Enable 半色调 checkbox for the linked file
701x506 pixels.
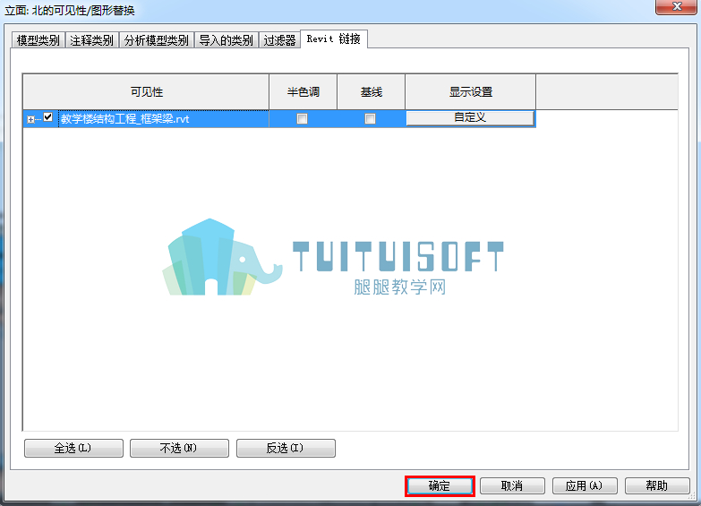coord(303,118)
